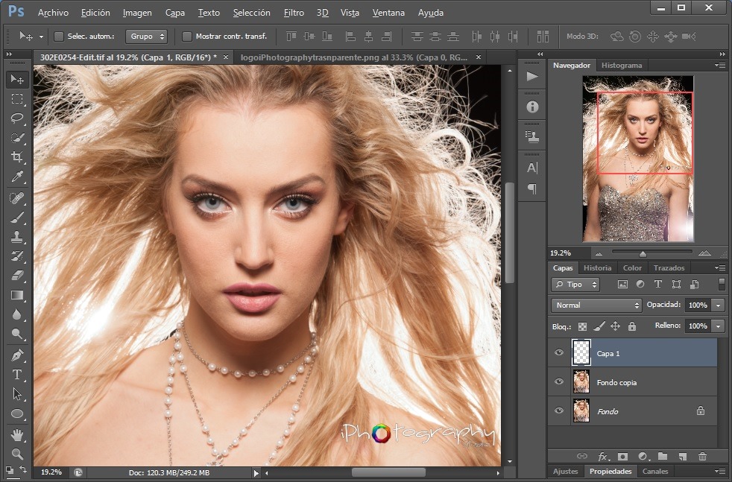The width and height of the screenshot is (732, 482).
Task: Select the Eyedropper tool
Action: [17, 177]
